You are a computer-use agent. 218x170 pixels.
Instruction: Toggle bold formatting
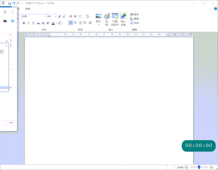(24, 23)
